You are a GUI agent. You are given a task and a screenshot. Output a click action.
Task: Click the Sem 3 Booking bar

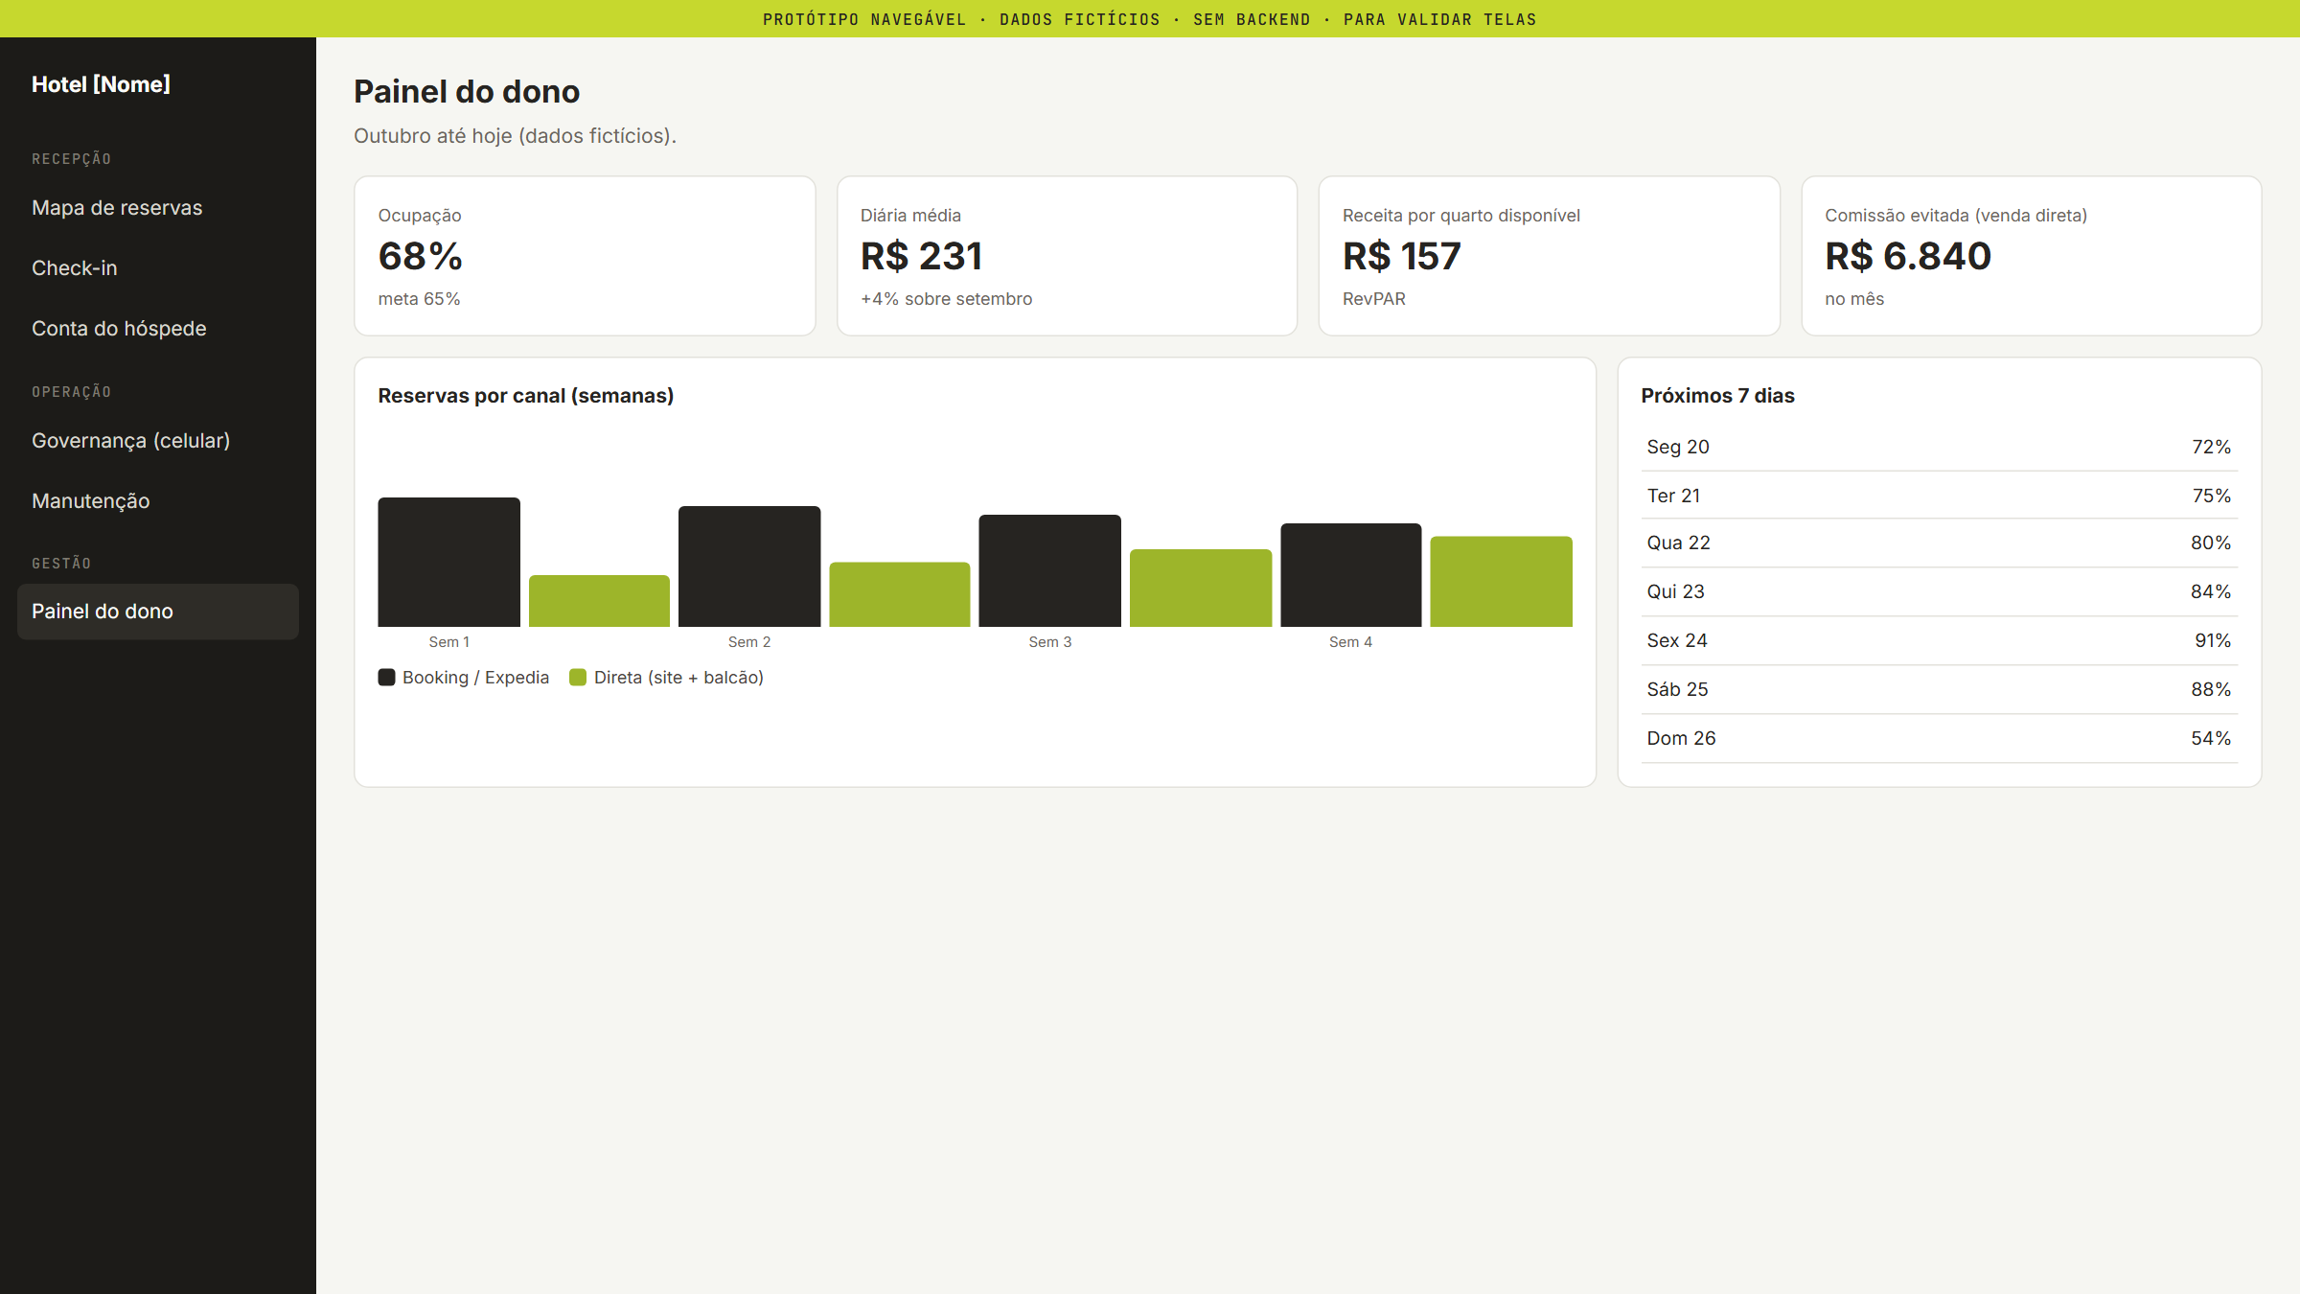[x=1050, y=570]
